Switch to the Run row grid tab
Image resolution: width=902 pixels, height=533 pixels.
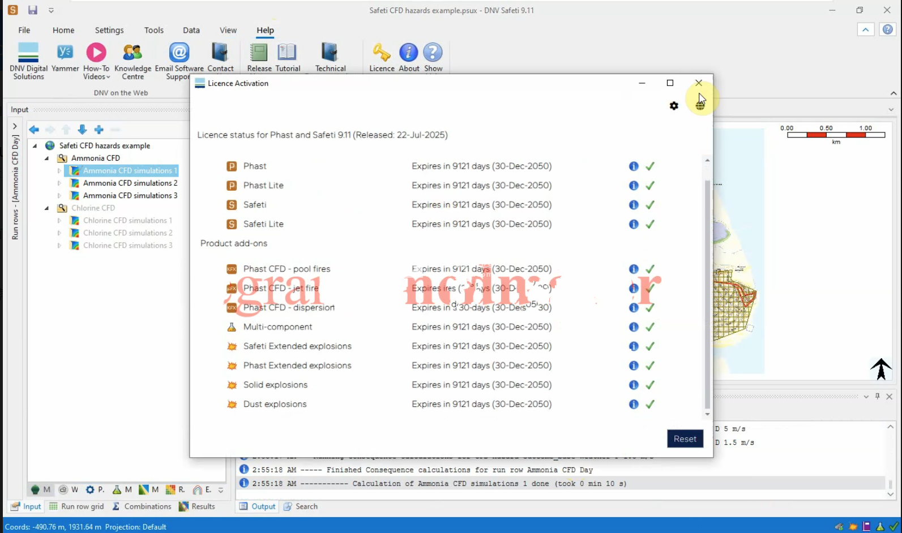(x=76, y=506)
